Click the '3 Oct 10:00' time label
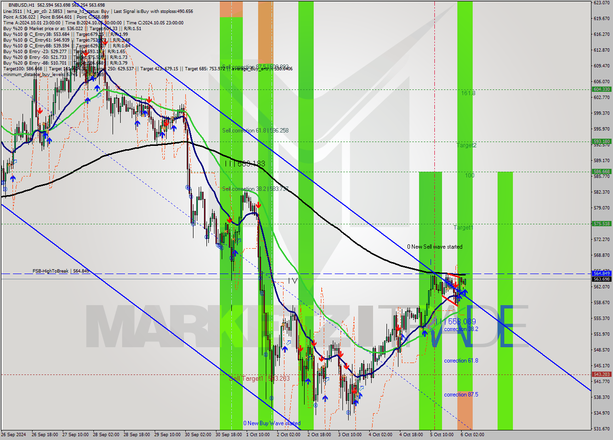 click(350, 435)
